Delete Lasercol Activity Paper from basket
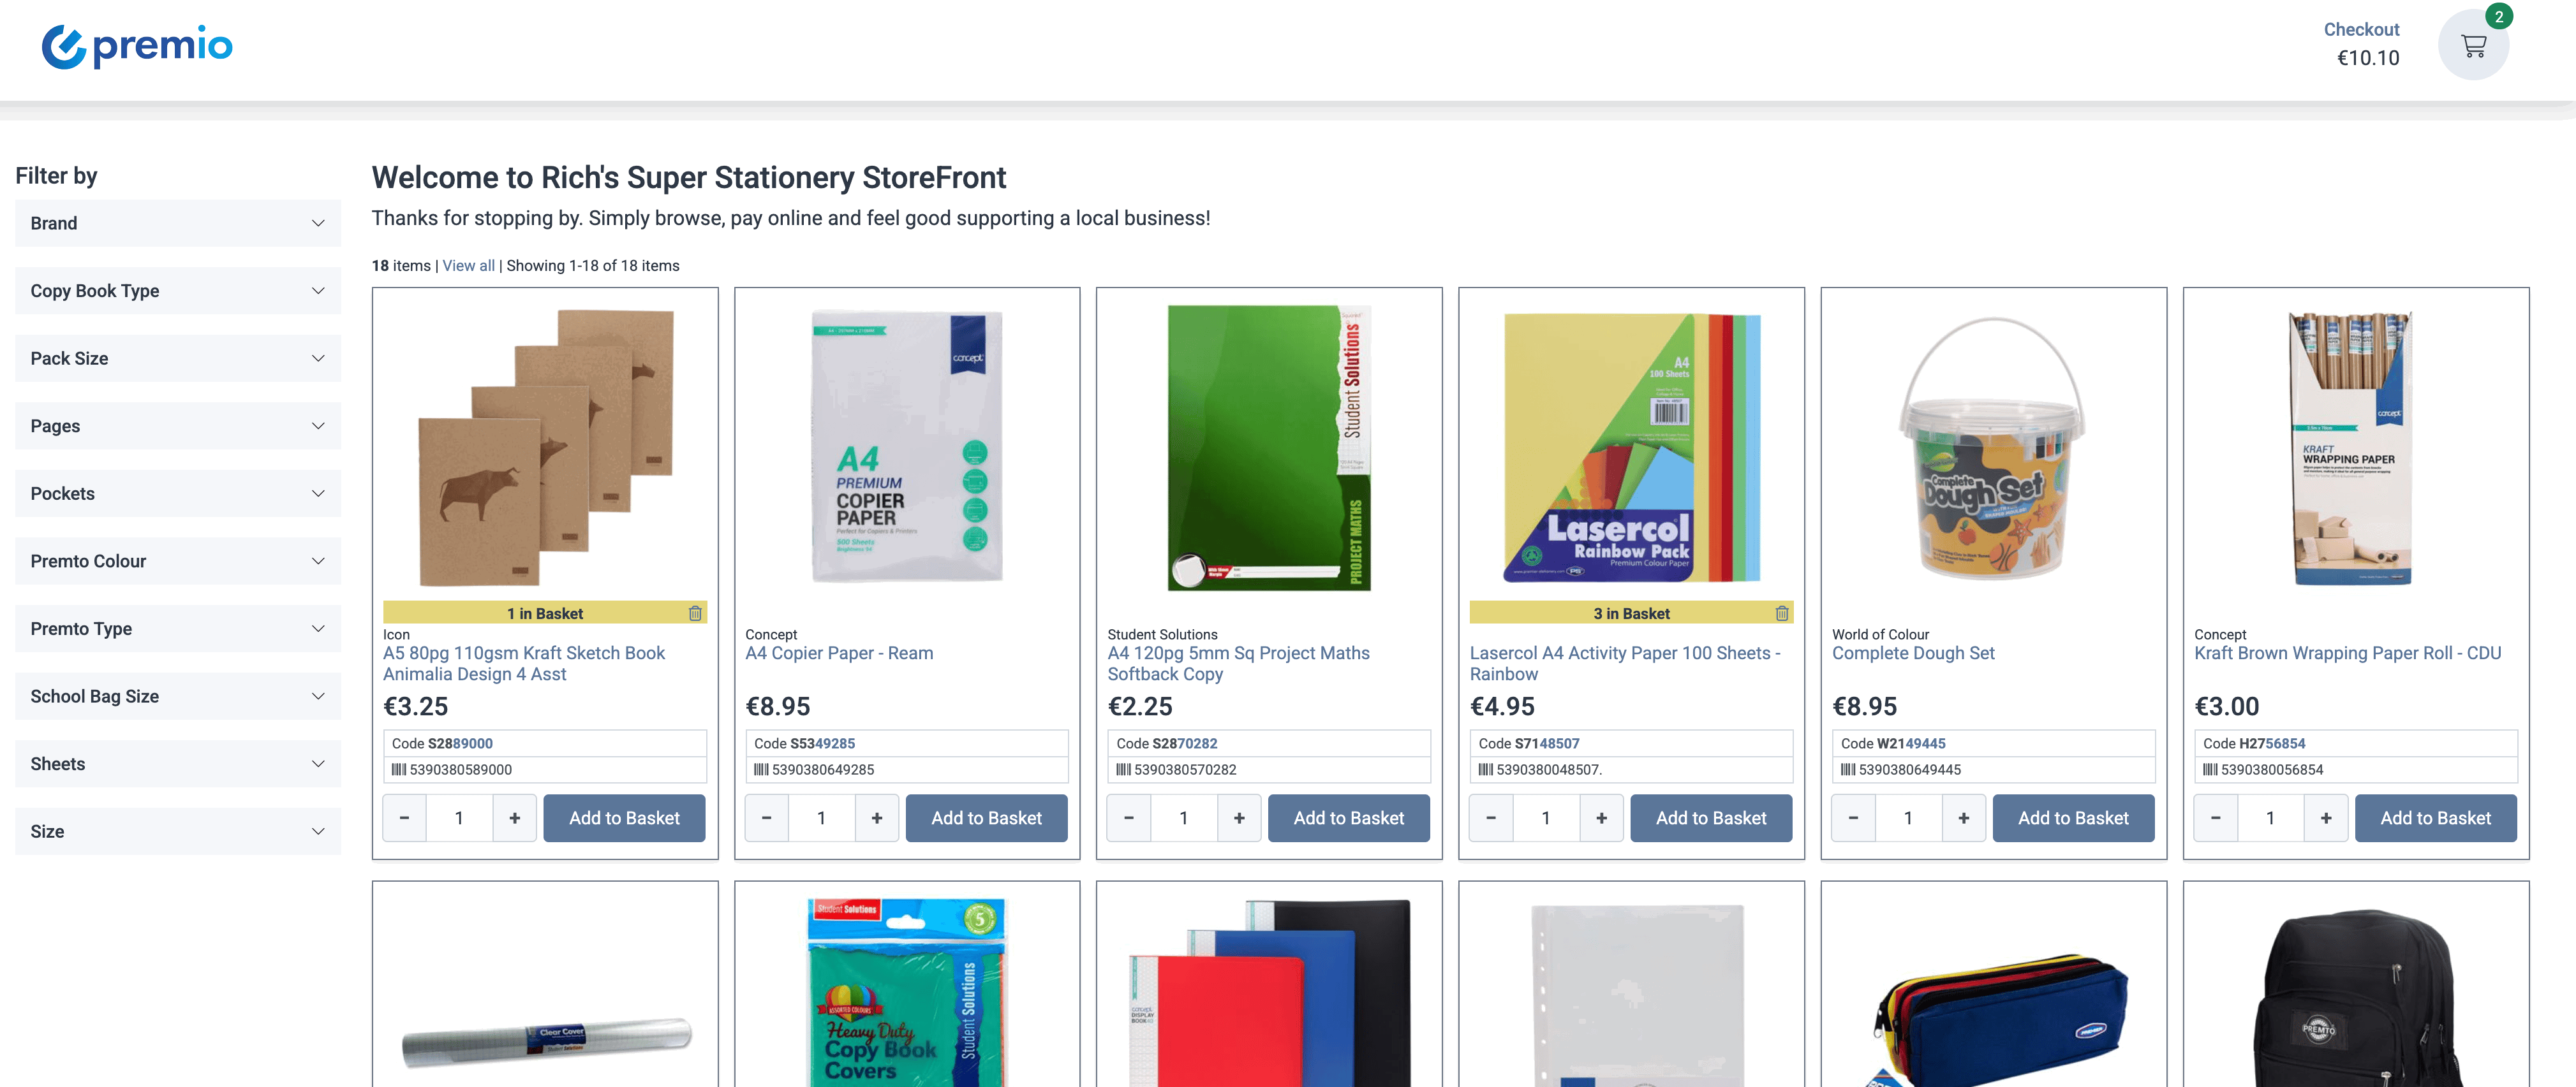2576x1087 pixels. pos(1781,613)
